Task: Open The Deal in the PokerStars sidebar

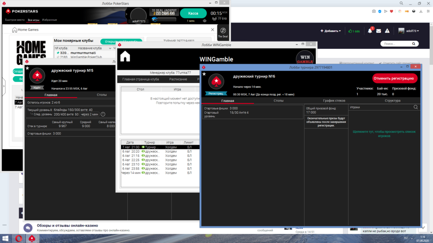Action: (x=223, y=32)
